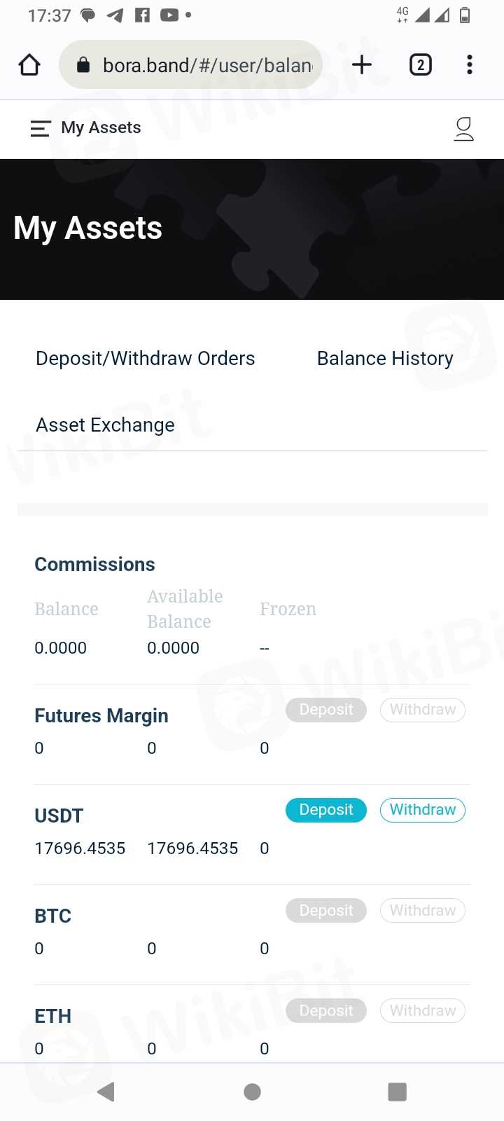The image size is (504, 1121).
Task: Focus the bora.band URL address bar
Action: (x=206, y=65)
